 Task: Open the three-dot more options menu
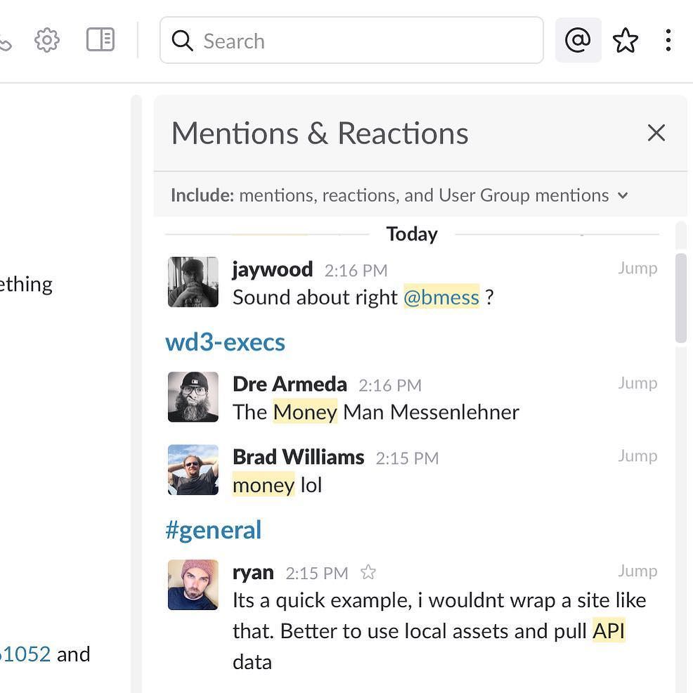tap(668, 40)
